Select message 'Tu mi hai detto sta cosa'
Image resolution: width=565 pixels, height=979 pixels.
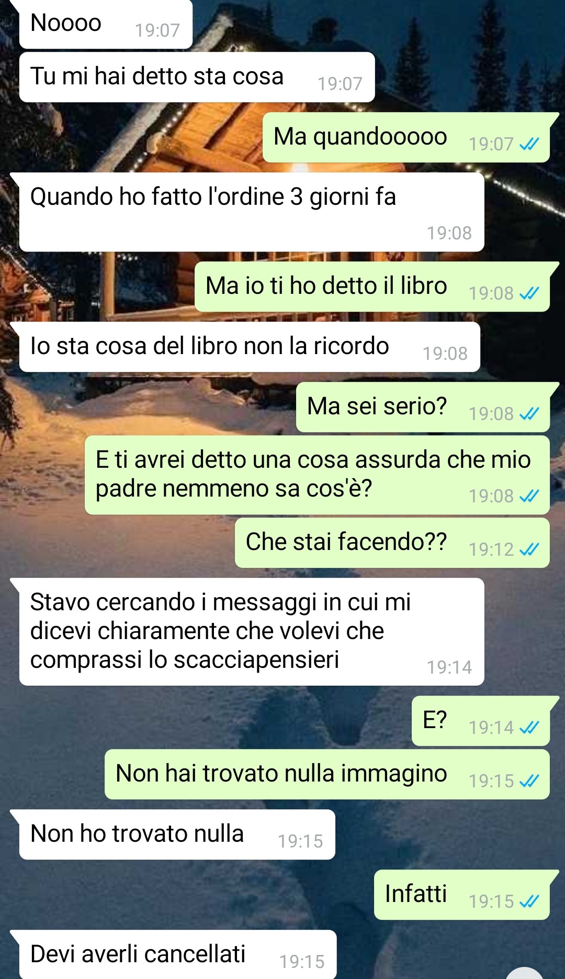pos(197,77)
